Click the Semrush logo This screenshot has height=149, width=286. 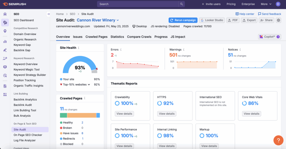click(x=15, y=4)
